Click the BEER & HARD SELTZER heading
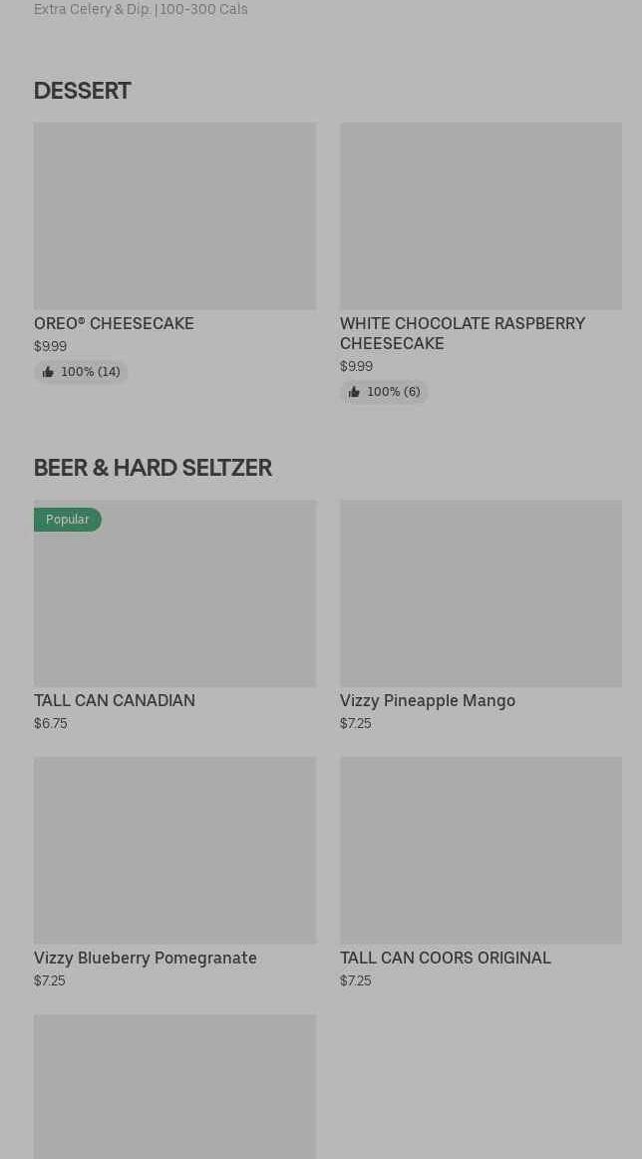Image resolution: width=642 pixels, height=1159 pixels. coord(153,467)
